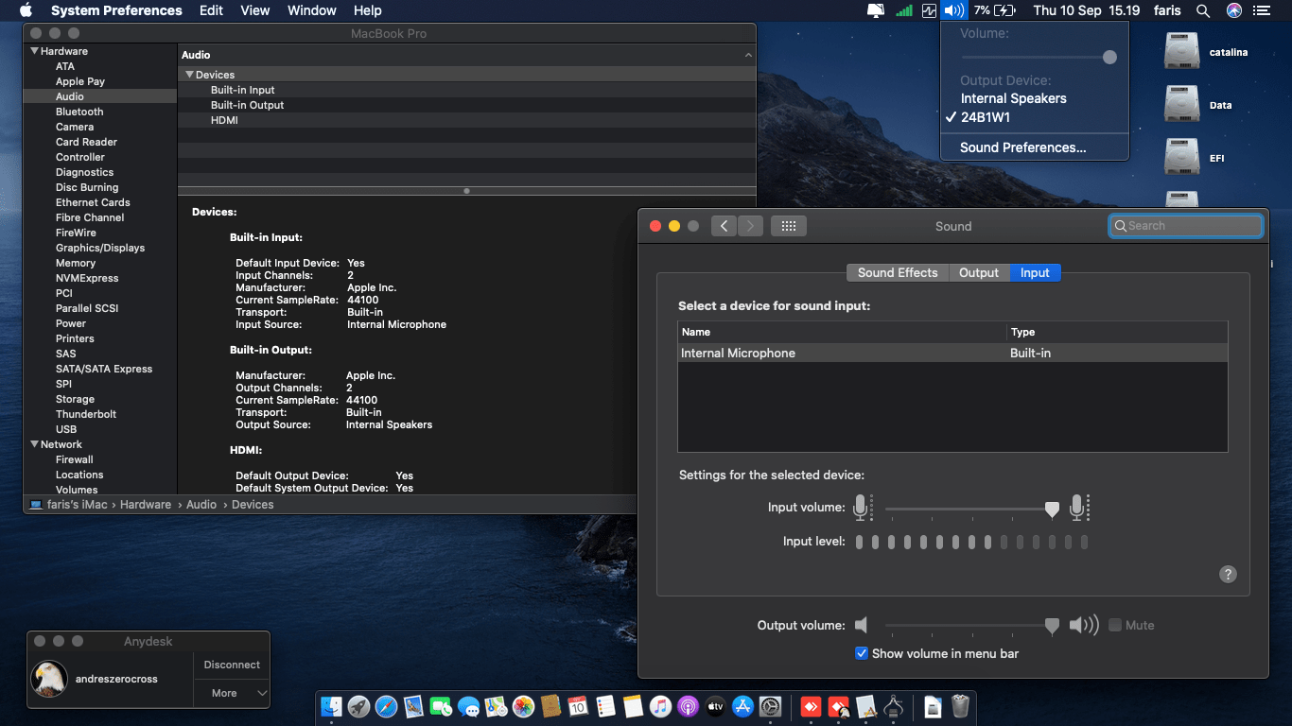
Task: Open the Help menu
Action: (368, 10)
